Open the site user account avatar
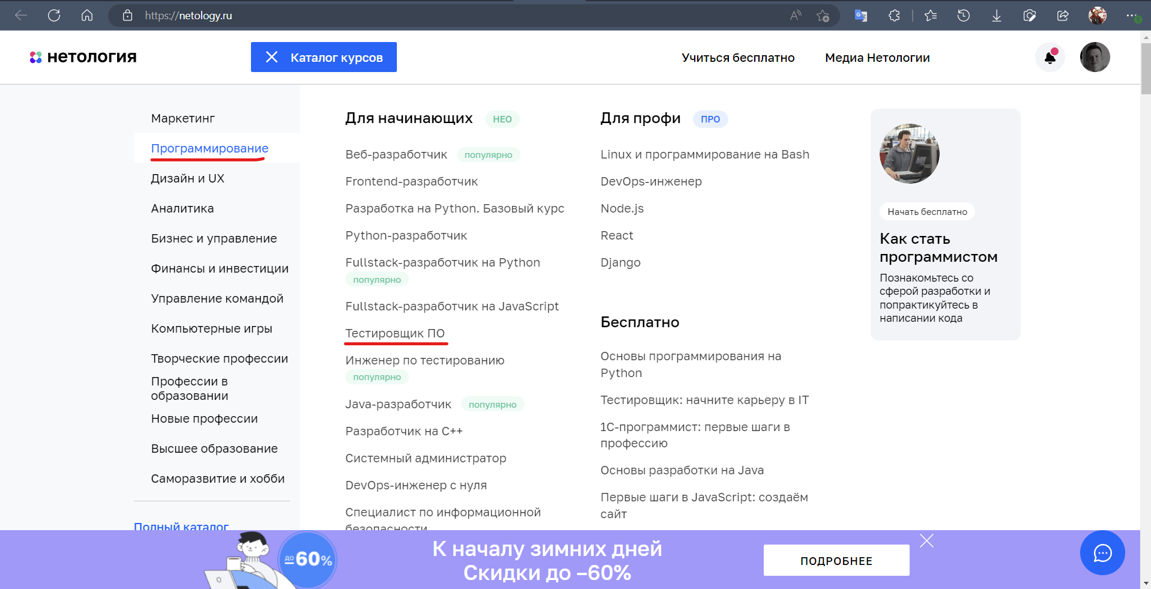The height and width of the screenshot is (589, 1151). coord(1095,57)
